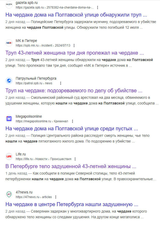Click the megapolisonline.ru › Криминал breadcrumb URL

(x=42, y=121)
